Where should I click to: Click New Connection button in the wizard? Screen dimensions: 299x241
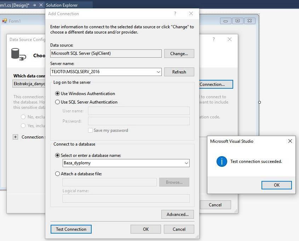(x=216, y=84)
